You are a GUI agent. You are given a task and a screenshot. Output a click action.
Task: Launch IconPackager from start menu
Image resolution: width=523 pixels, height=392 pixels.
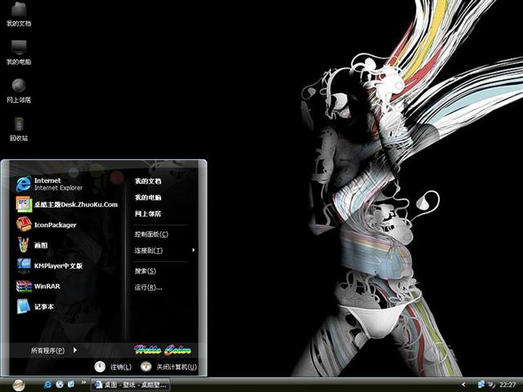pos(46,225)
